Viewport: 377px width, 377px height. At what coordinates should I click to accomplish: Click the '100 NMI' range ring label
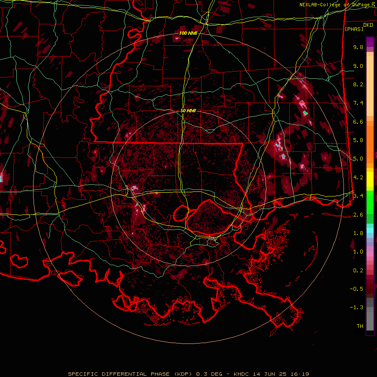[x=188, y=33]
